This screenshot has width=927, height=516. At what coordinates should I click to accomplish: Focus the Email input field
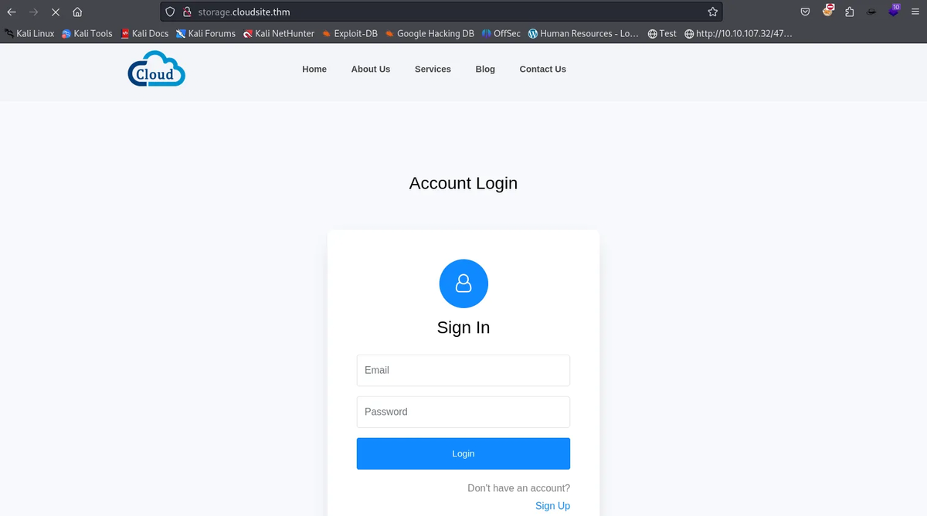tap(463, 370)
